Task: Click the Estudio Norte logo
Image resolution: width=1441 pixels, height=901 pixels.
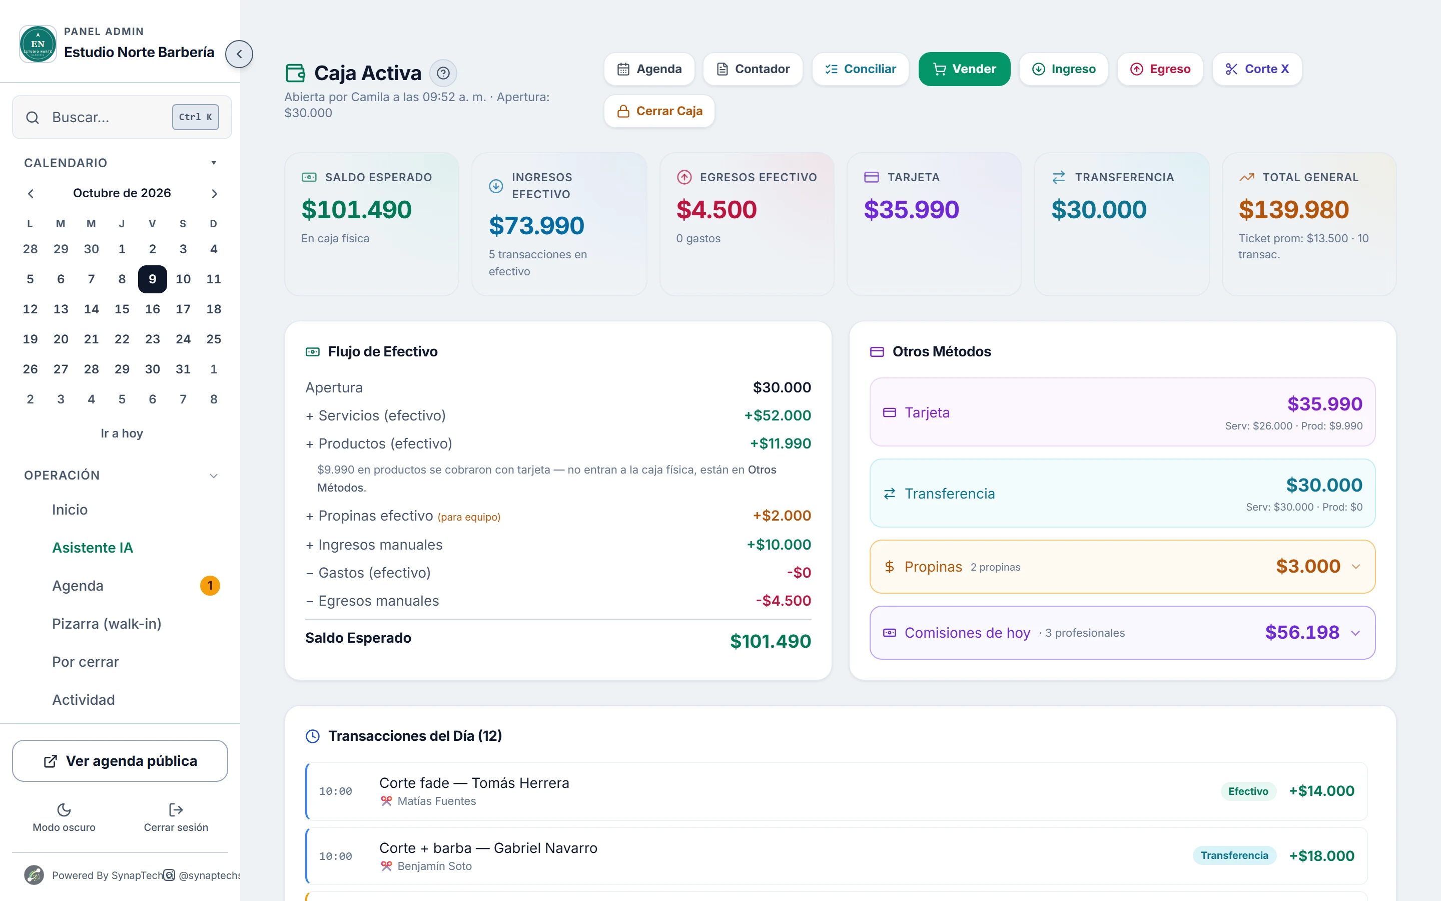Action: (x=38, y=44)
